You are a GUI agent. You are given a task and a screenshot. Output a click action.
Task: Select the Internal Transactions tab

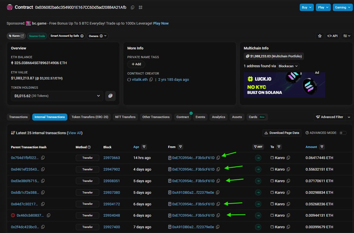[50, 117]
